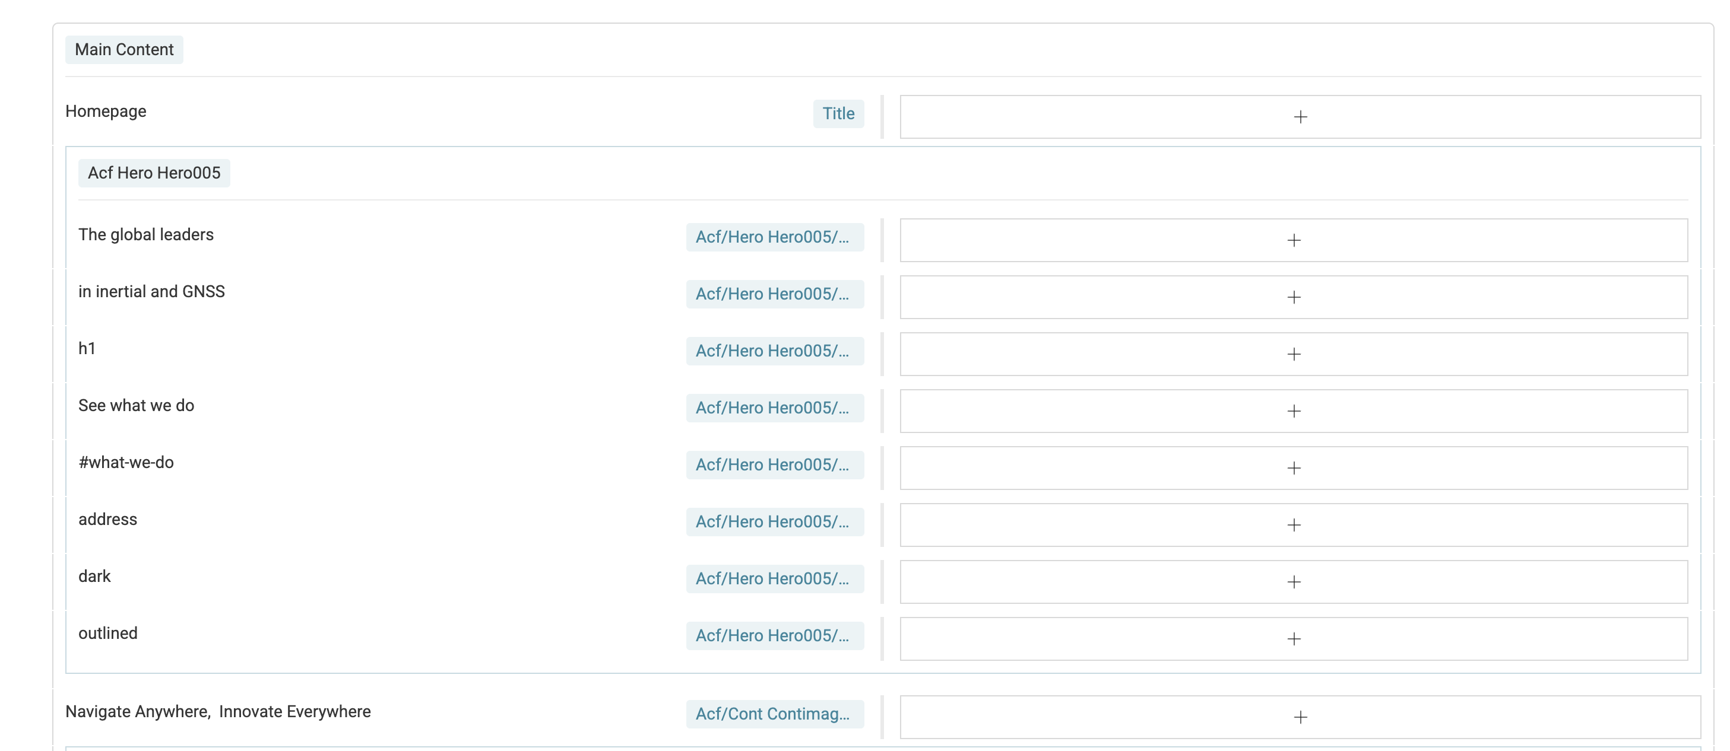Image resolution: width=1730 pixels, height=751 pixels.
Task: Add translation for 'The global leaders'
Action: (1294, 240)
